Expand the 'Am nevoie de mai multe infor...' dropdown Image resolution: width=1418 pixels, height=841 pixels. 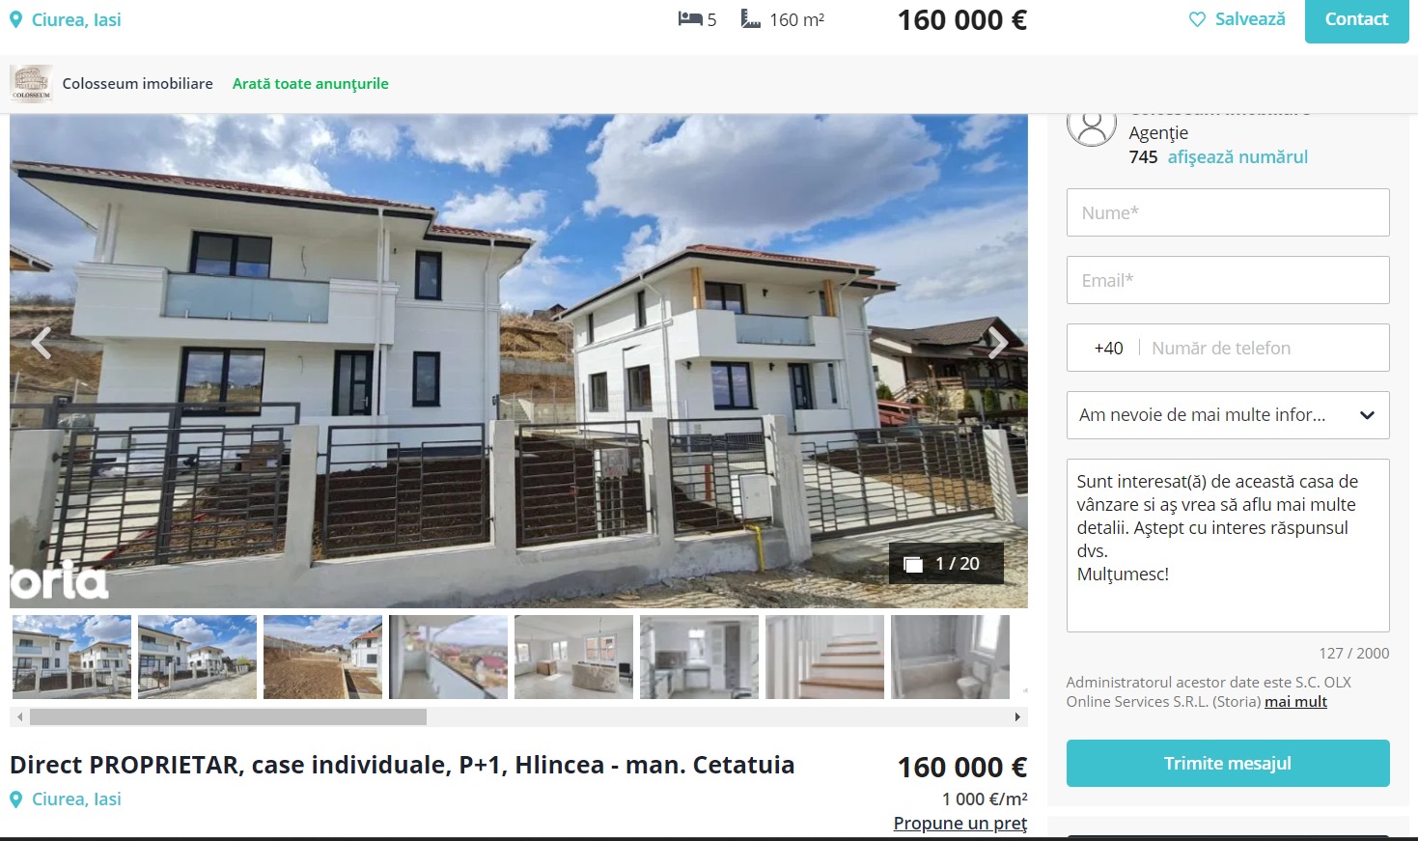coord(1228,415)
